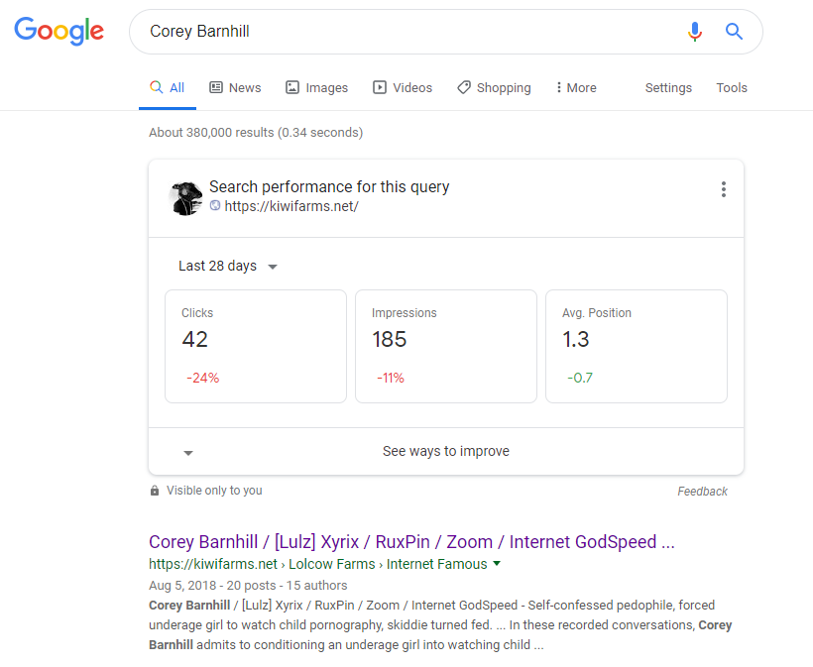813x667 pixels.
Task: Click the -11% impressions change value
Action: (x=391, y=378)
